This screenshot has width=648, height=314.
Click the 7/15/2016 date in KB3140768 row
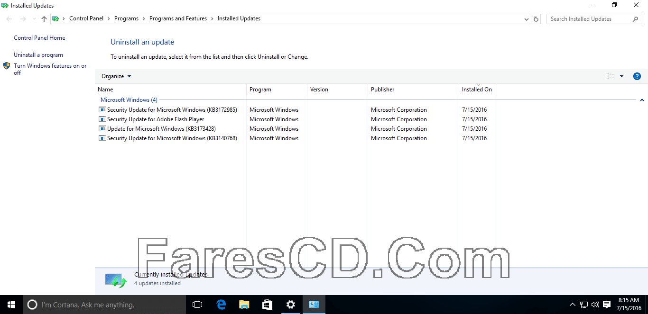tap(474, 138)
